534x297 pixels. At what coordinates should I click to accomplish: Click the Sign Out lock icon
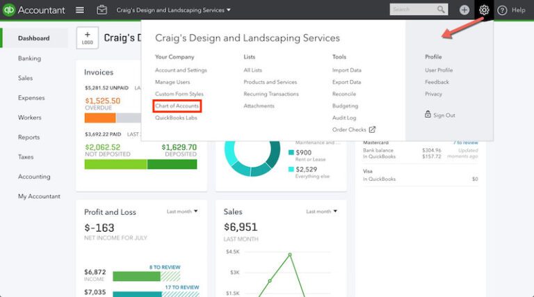428,114
